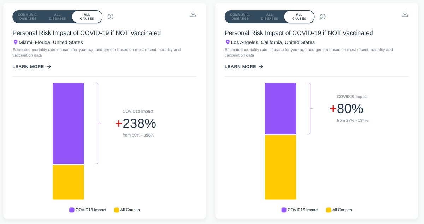Viewport: 424px width, 224px height.
Task: Click 'COVID19 Impact' caption above +80%
Action: coord(352,97)
